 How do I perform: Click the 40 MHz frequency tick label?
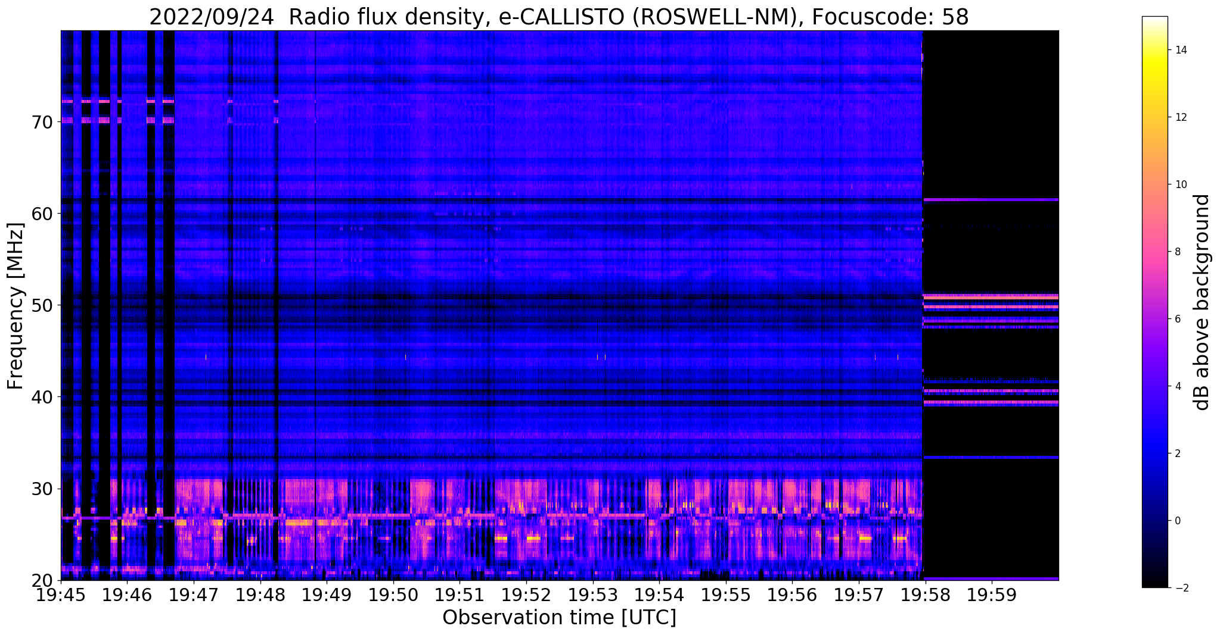(x=44, y=397)
